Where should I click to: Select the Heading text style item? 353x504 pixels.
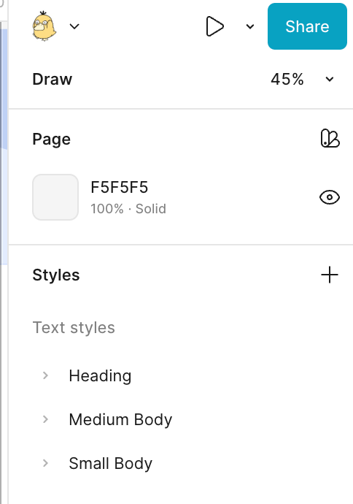100,375
